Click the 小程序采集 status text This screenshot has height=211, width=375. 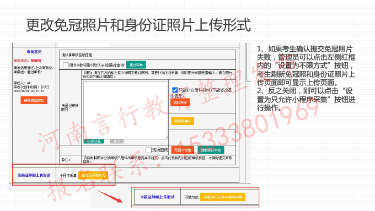68,176
